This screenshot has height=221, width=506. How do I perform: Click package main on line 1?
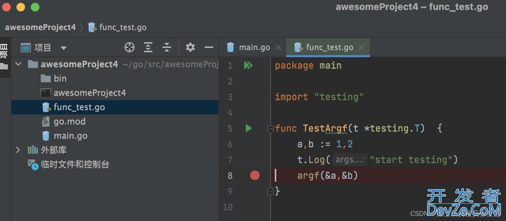[308, 66]
